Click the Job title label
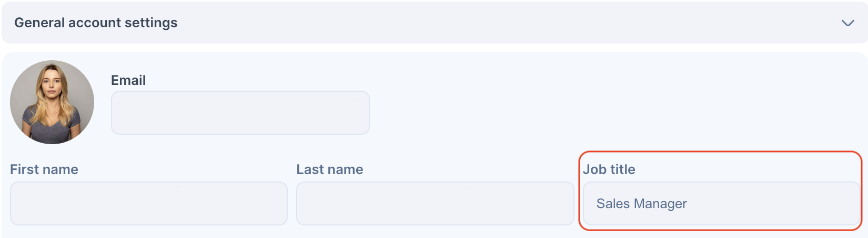The height and width of the screenshot is (238, 868). 609,169
